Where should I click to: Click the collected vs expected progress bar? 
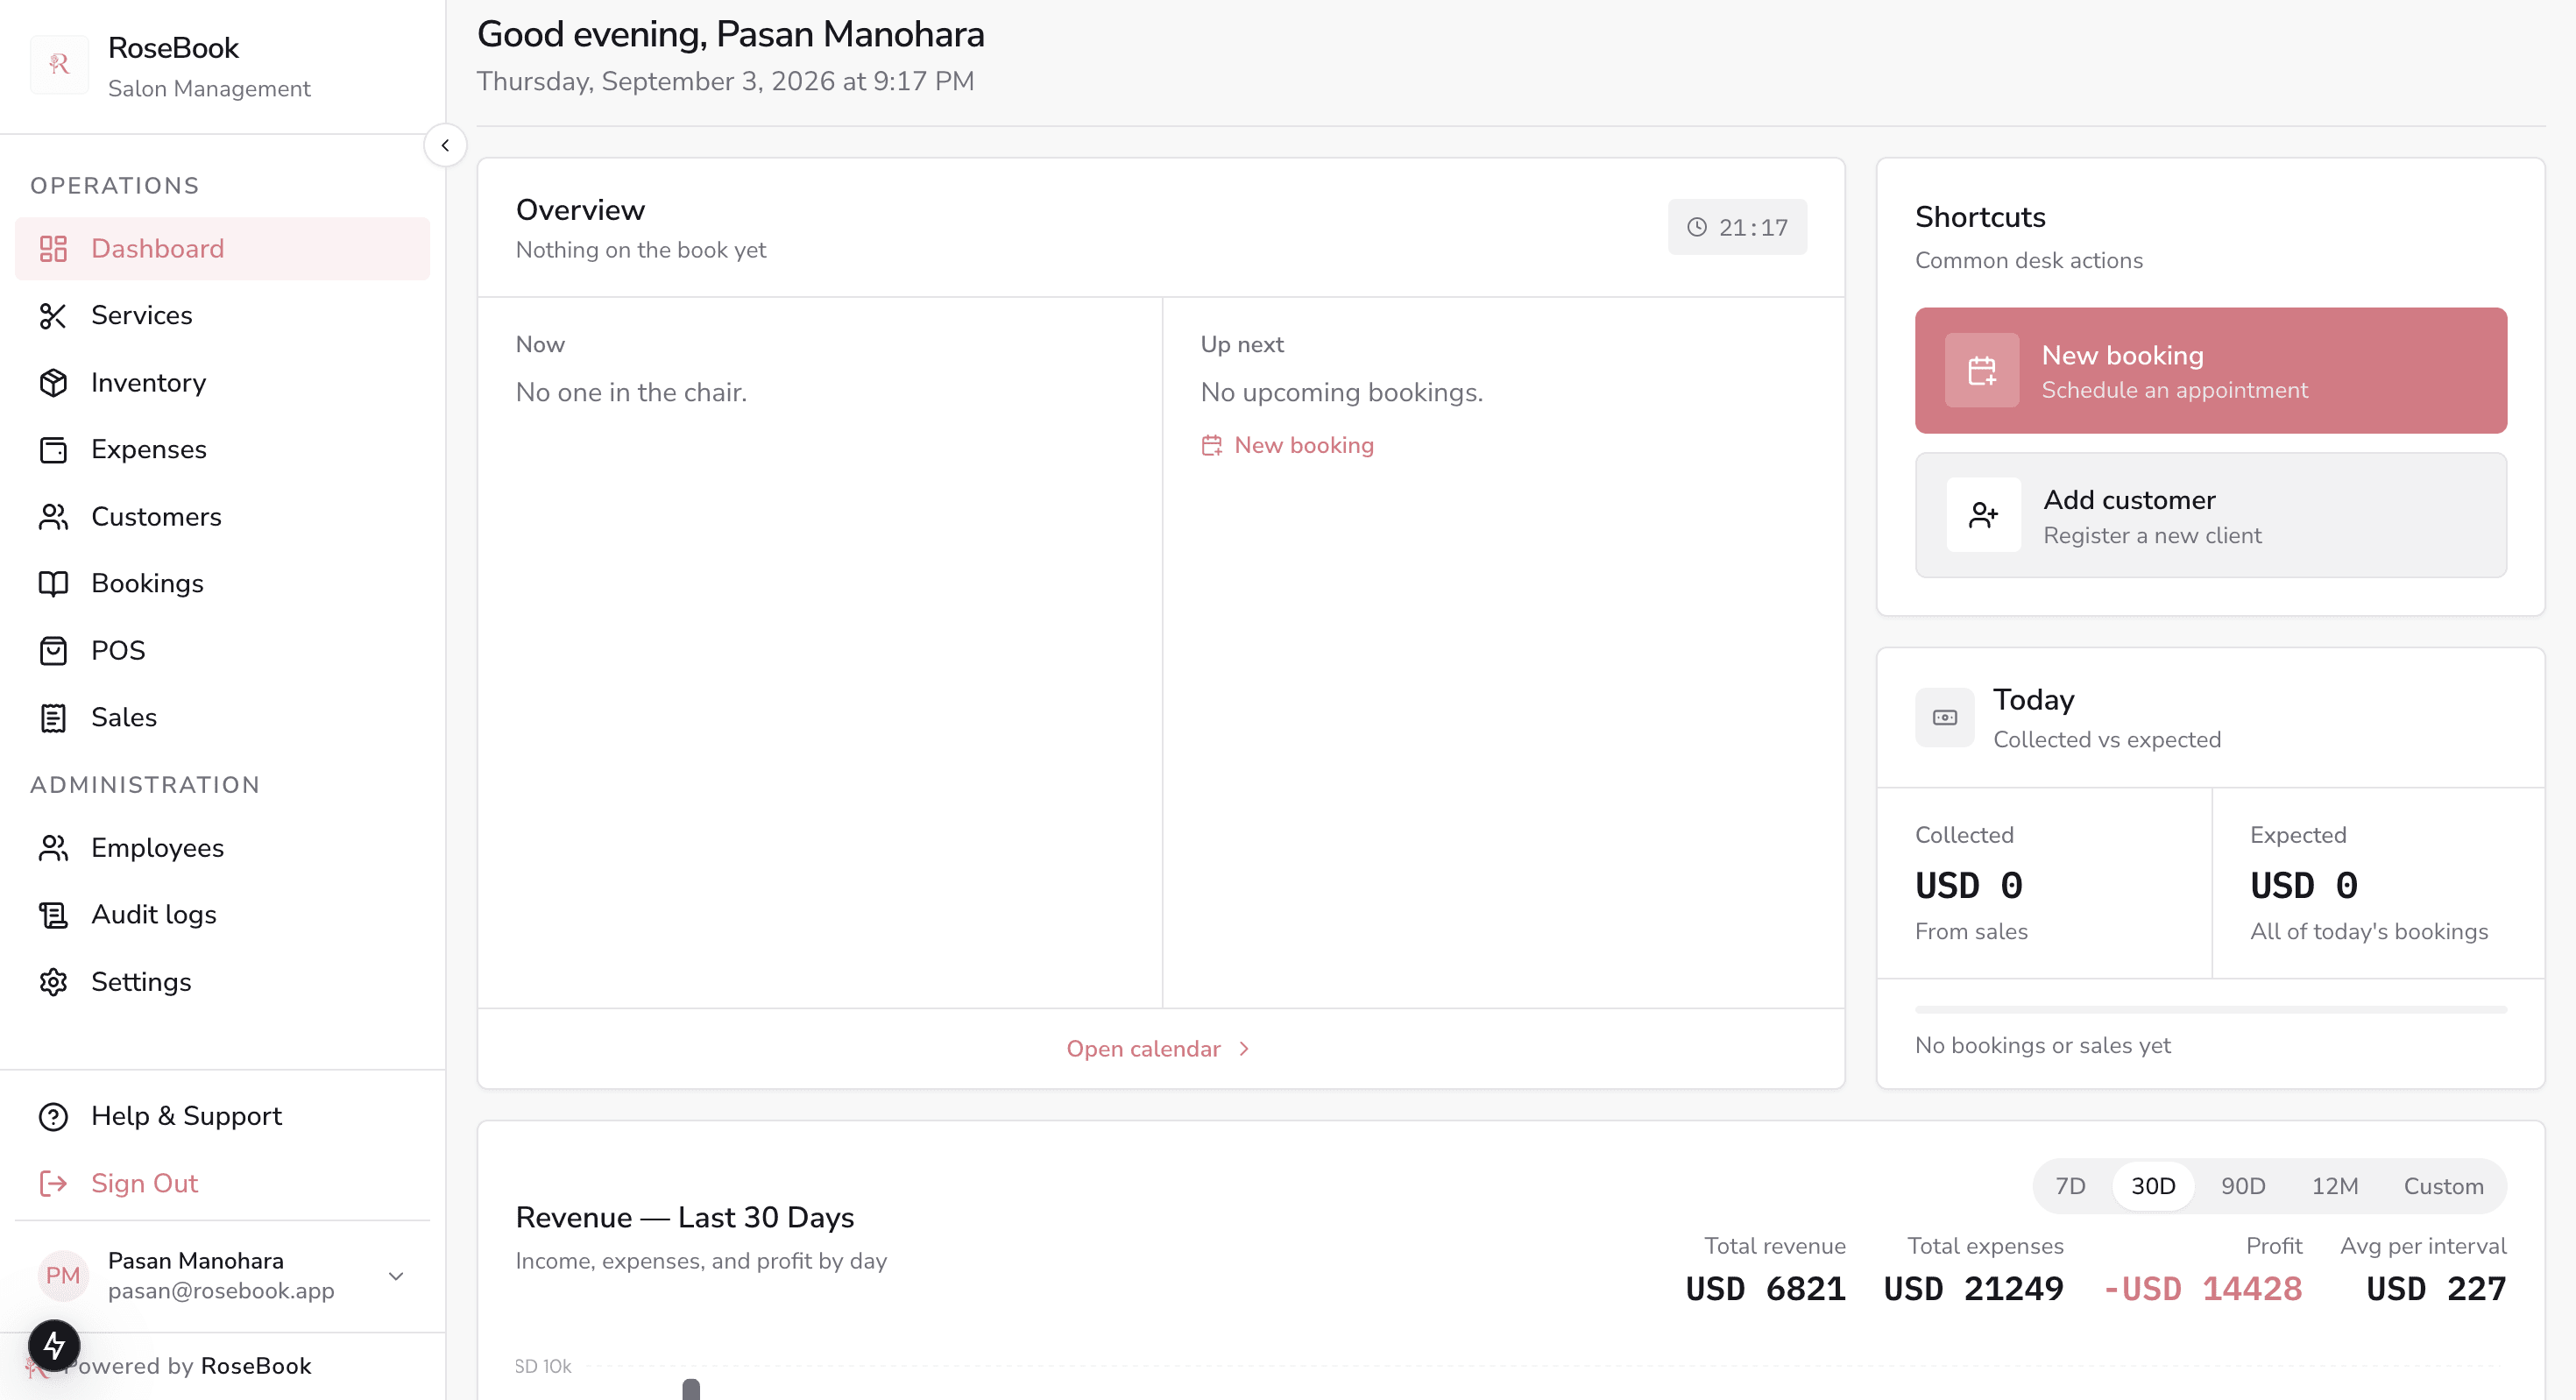(x=2209, y=1009)
